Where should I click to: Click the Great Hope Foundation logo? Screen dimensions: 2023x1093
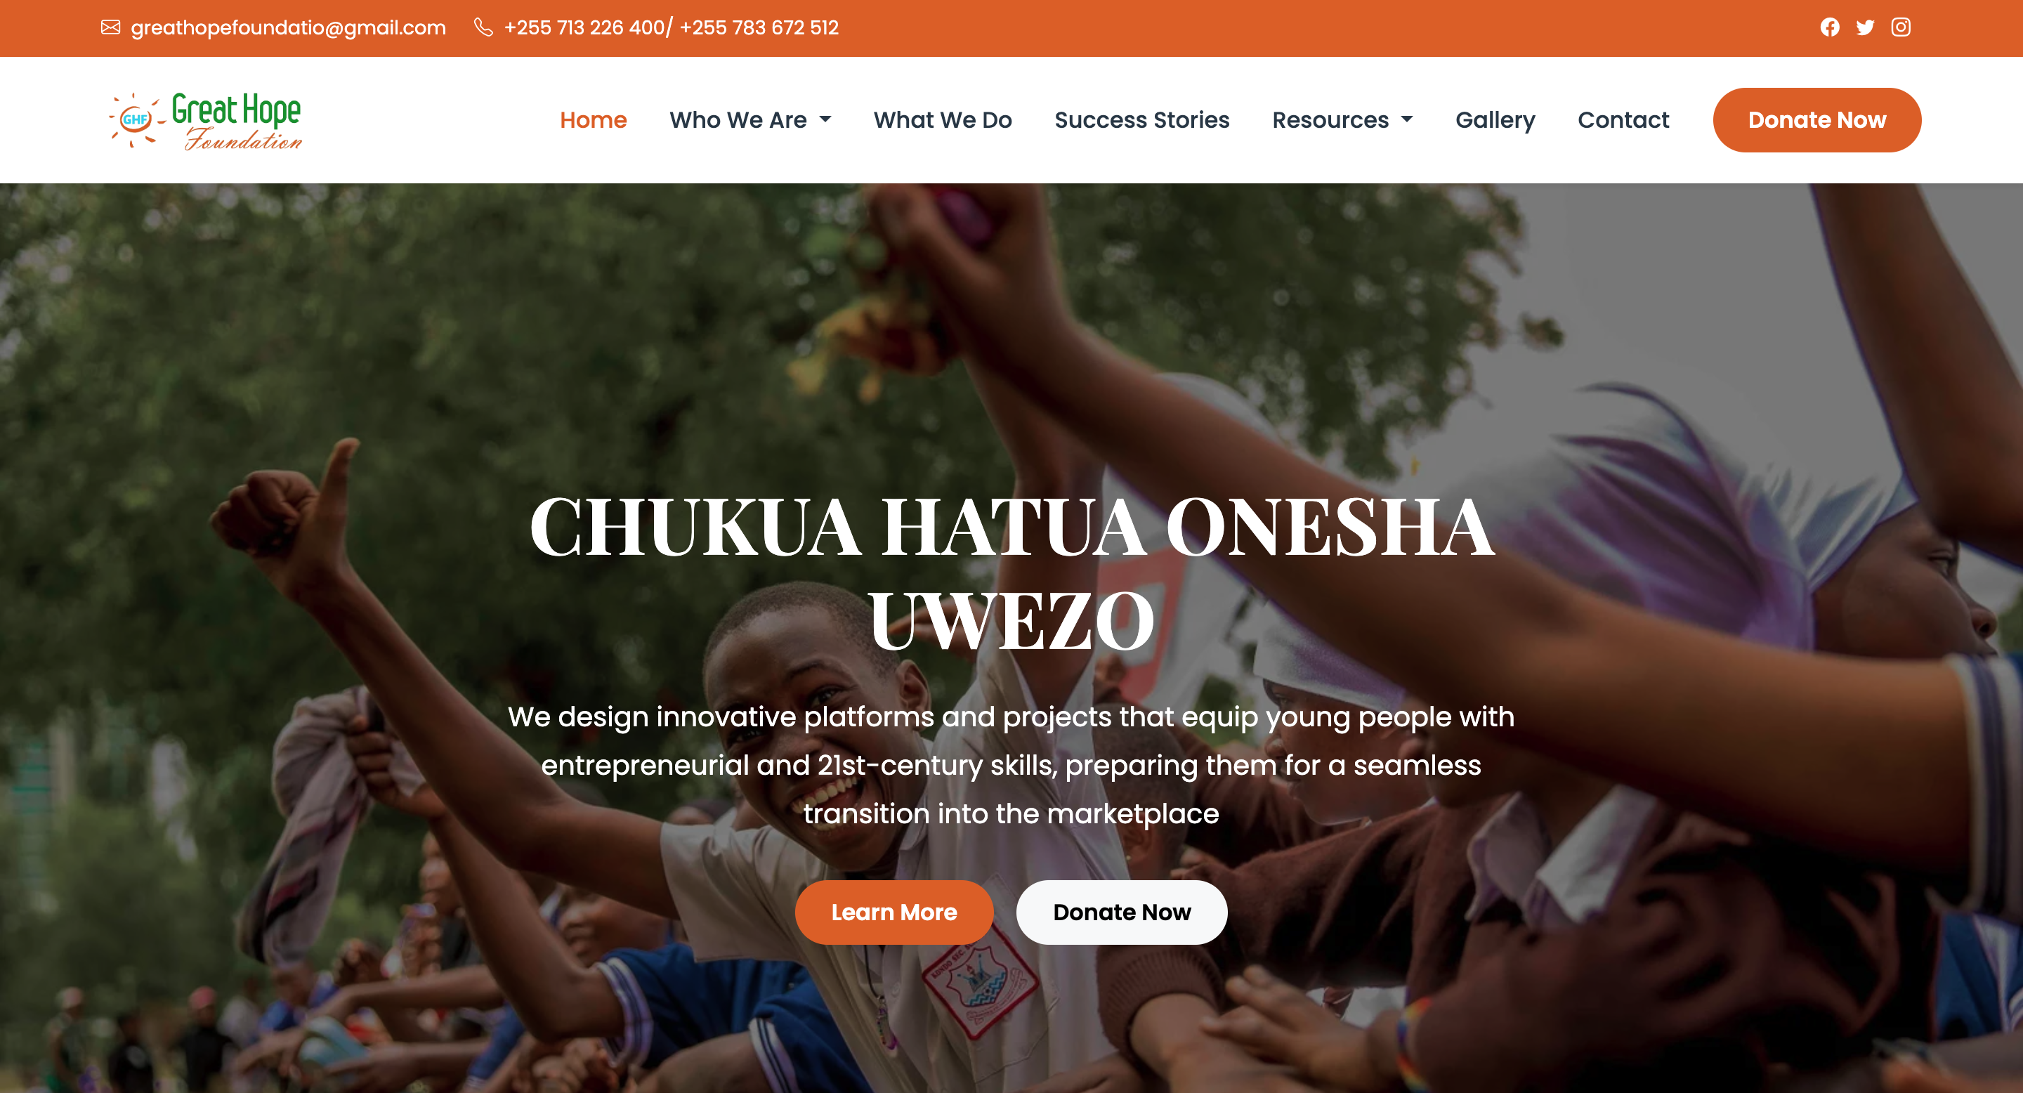(x=206, y=120)
